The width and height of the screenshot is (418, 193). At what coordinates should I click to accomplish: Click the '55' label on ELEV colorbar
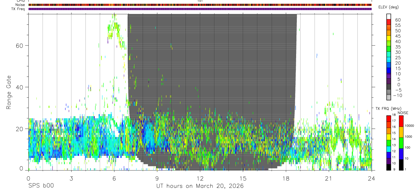398,25
